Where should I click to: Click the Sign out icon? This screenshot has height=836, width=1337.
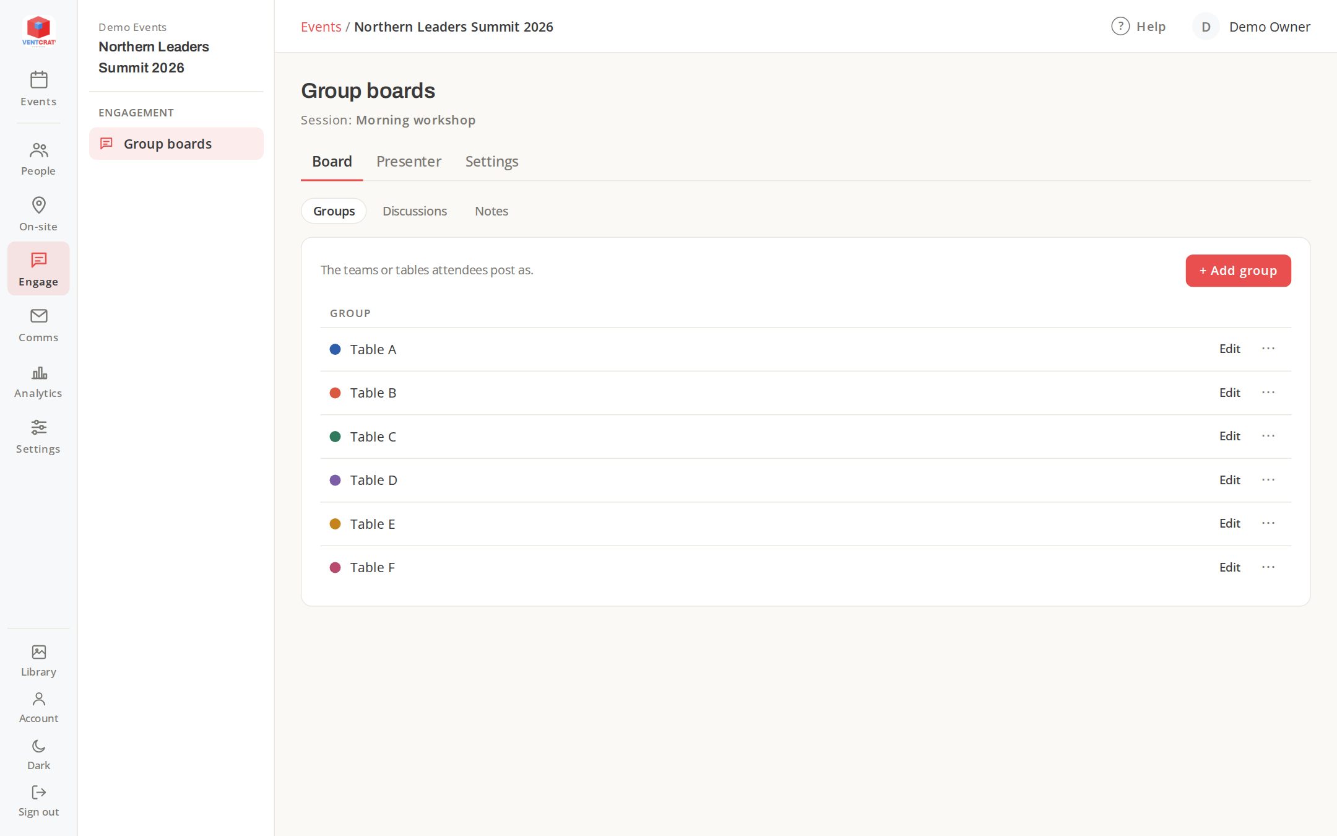(38, 792)
